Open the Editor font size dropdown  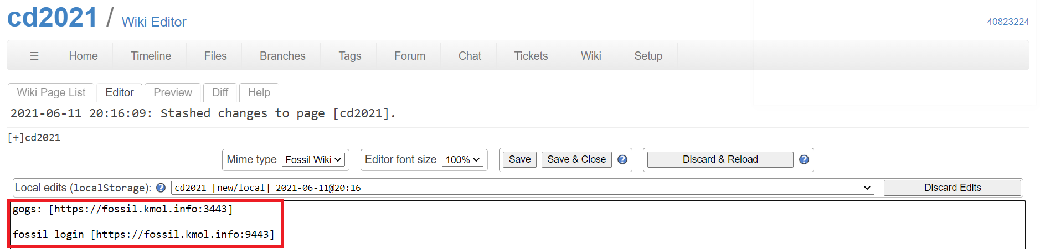pos(462,160)
